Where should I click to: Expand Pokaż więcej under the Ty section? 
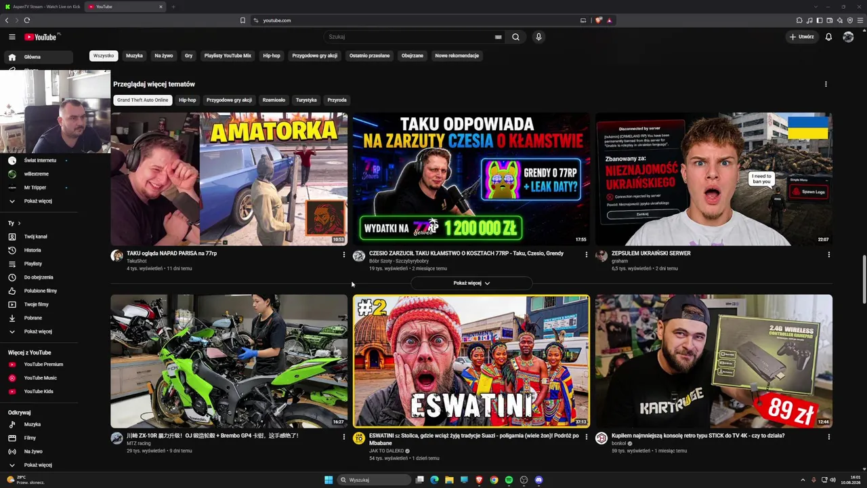(x=38, y=331)
